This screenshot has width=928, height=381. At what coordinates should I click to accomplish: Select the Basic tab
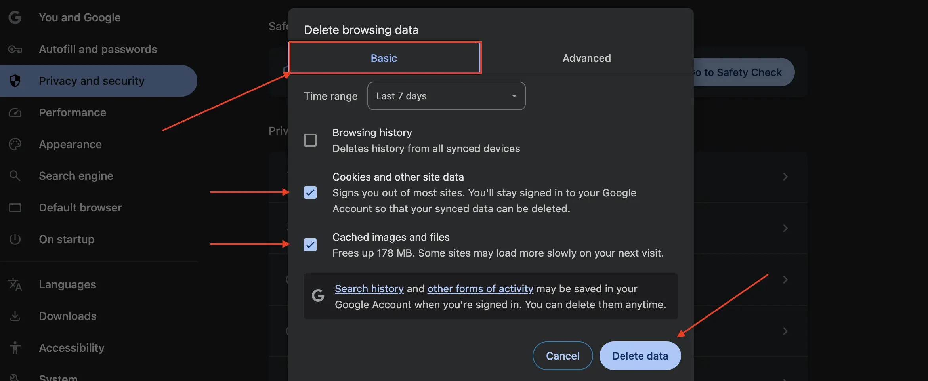pyautogui.click(x=384, y=58)
